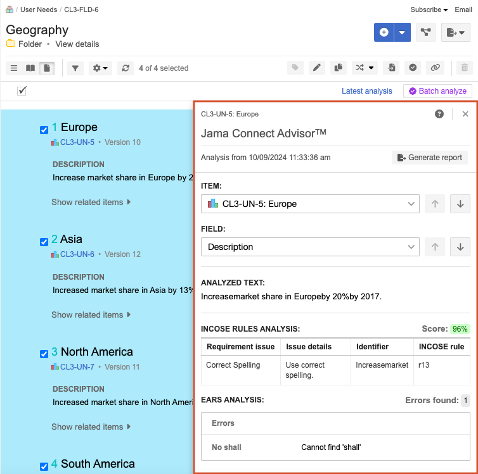
Task: Click the home project icon in breadcrumb
Action: 10,9
